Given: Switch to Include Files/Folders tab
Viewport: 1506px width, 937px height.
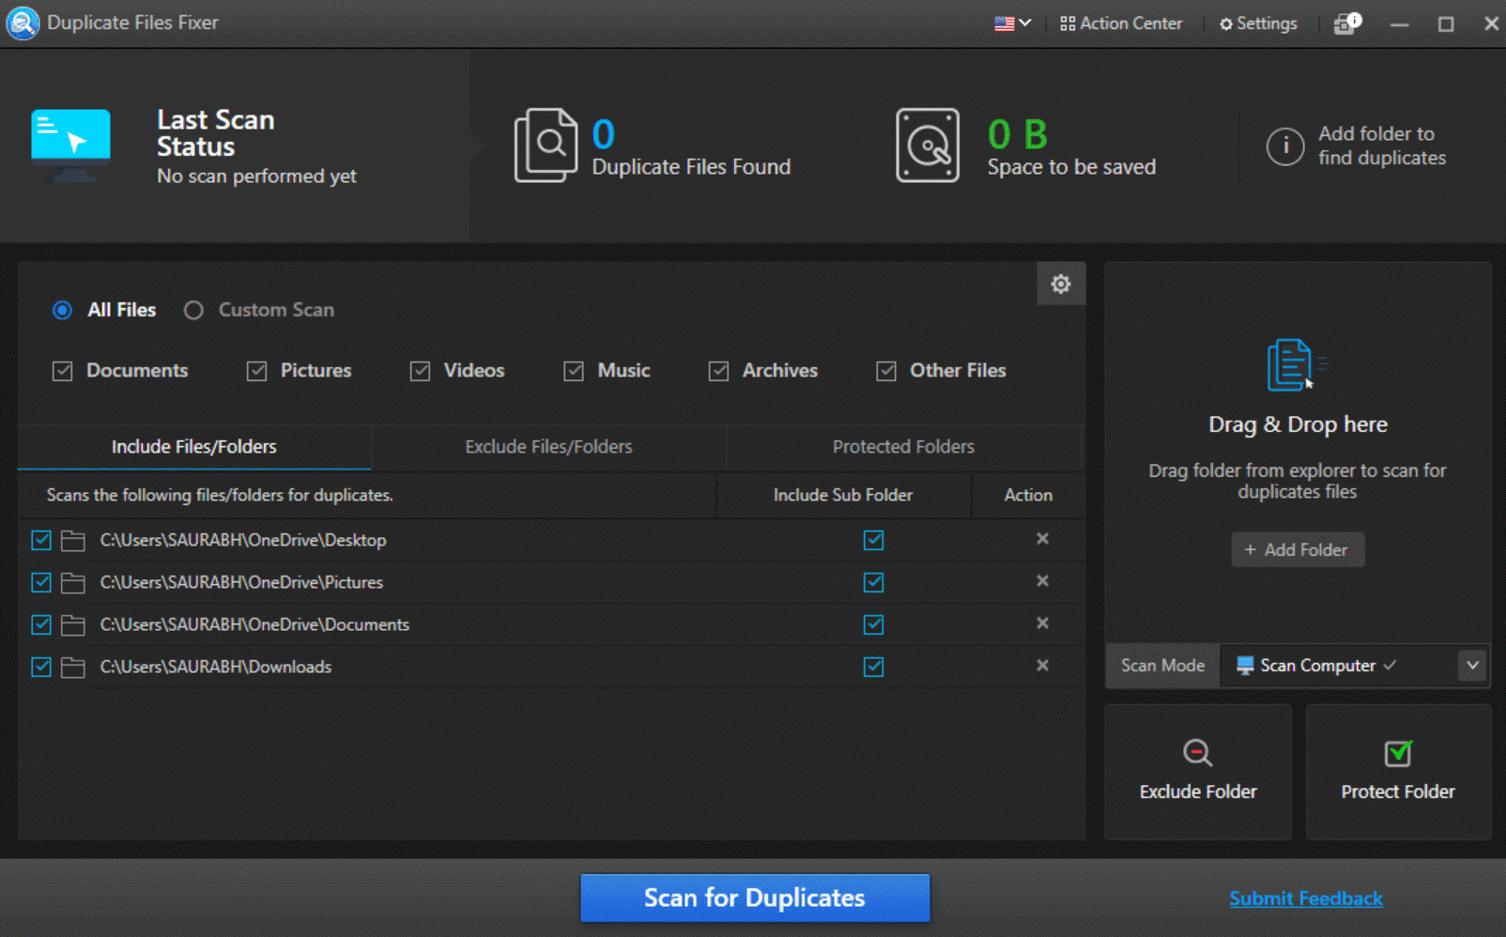Looking at the screenshot, I should [x=194, y=447].
